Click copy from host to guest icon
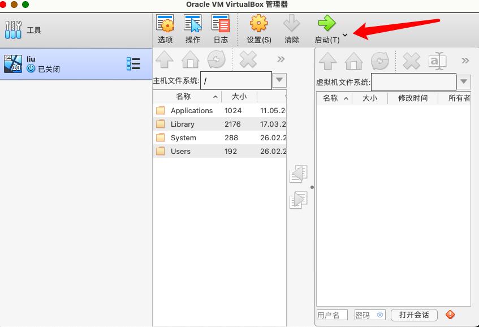Screen dimensions: 479x327 [x=298, y=200]
